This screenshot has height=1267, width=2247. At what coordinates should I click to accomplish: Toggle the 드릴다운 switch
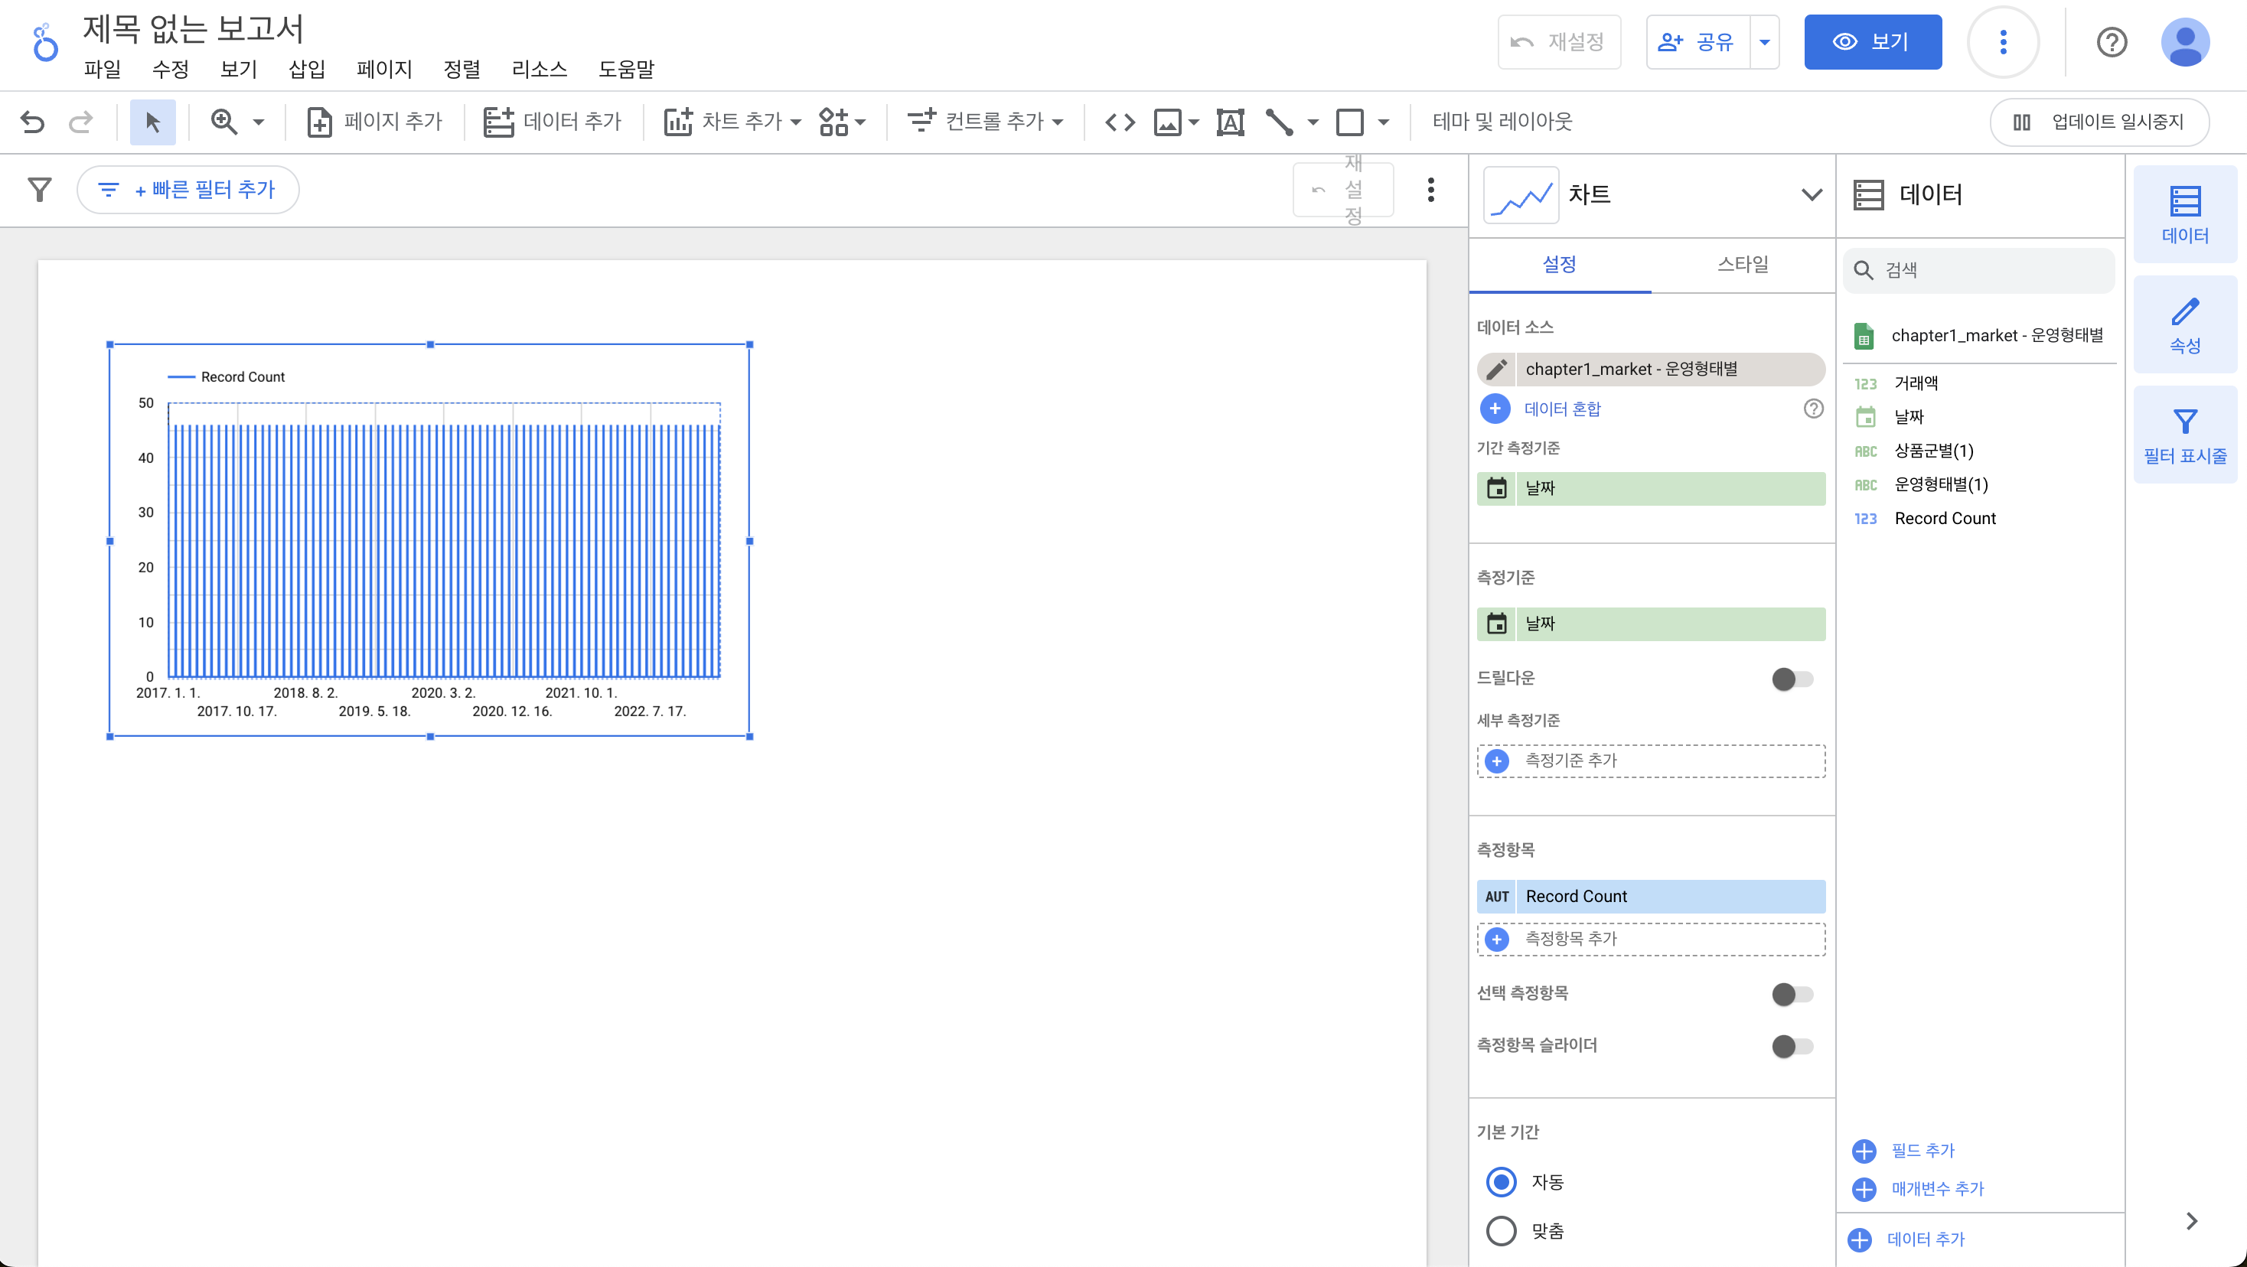pyautogui.click(x=1792, y=679)
